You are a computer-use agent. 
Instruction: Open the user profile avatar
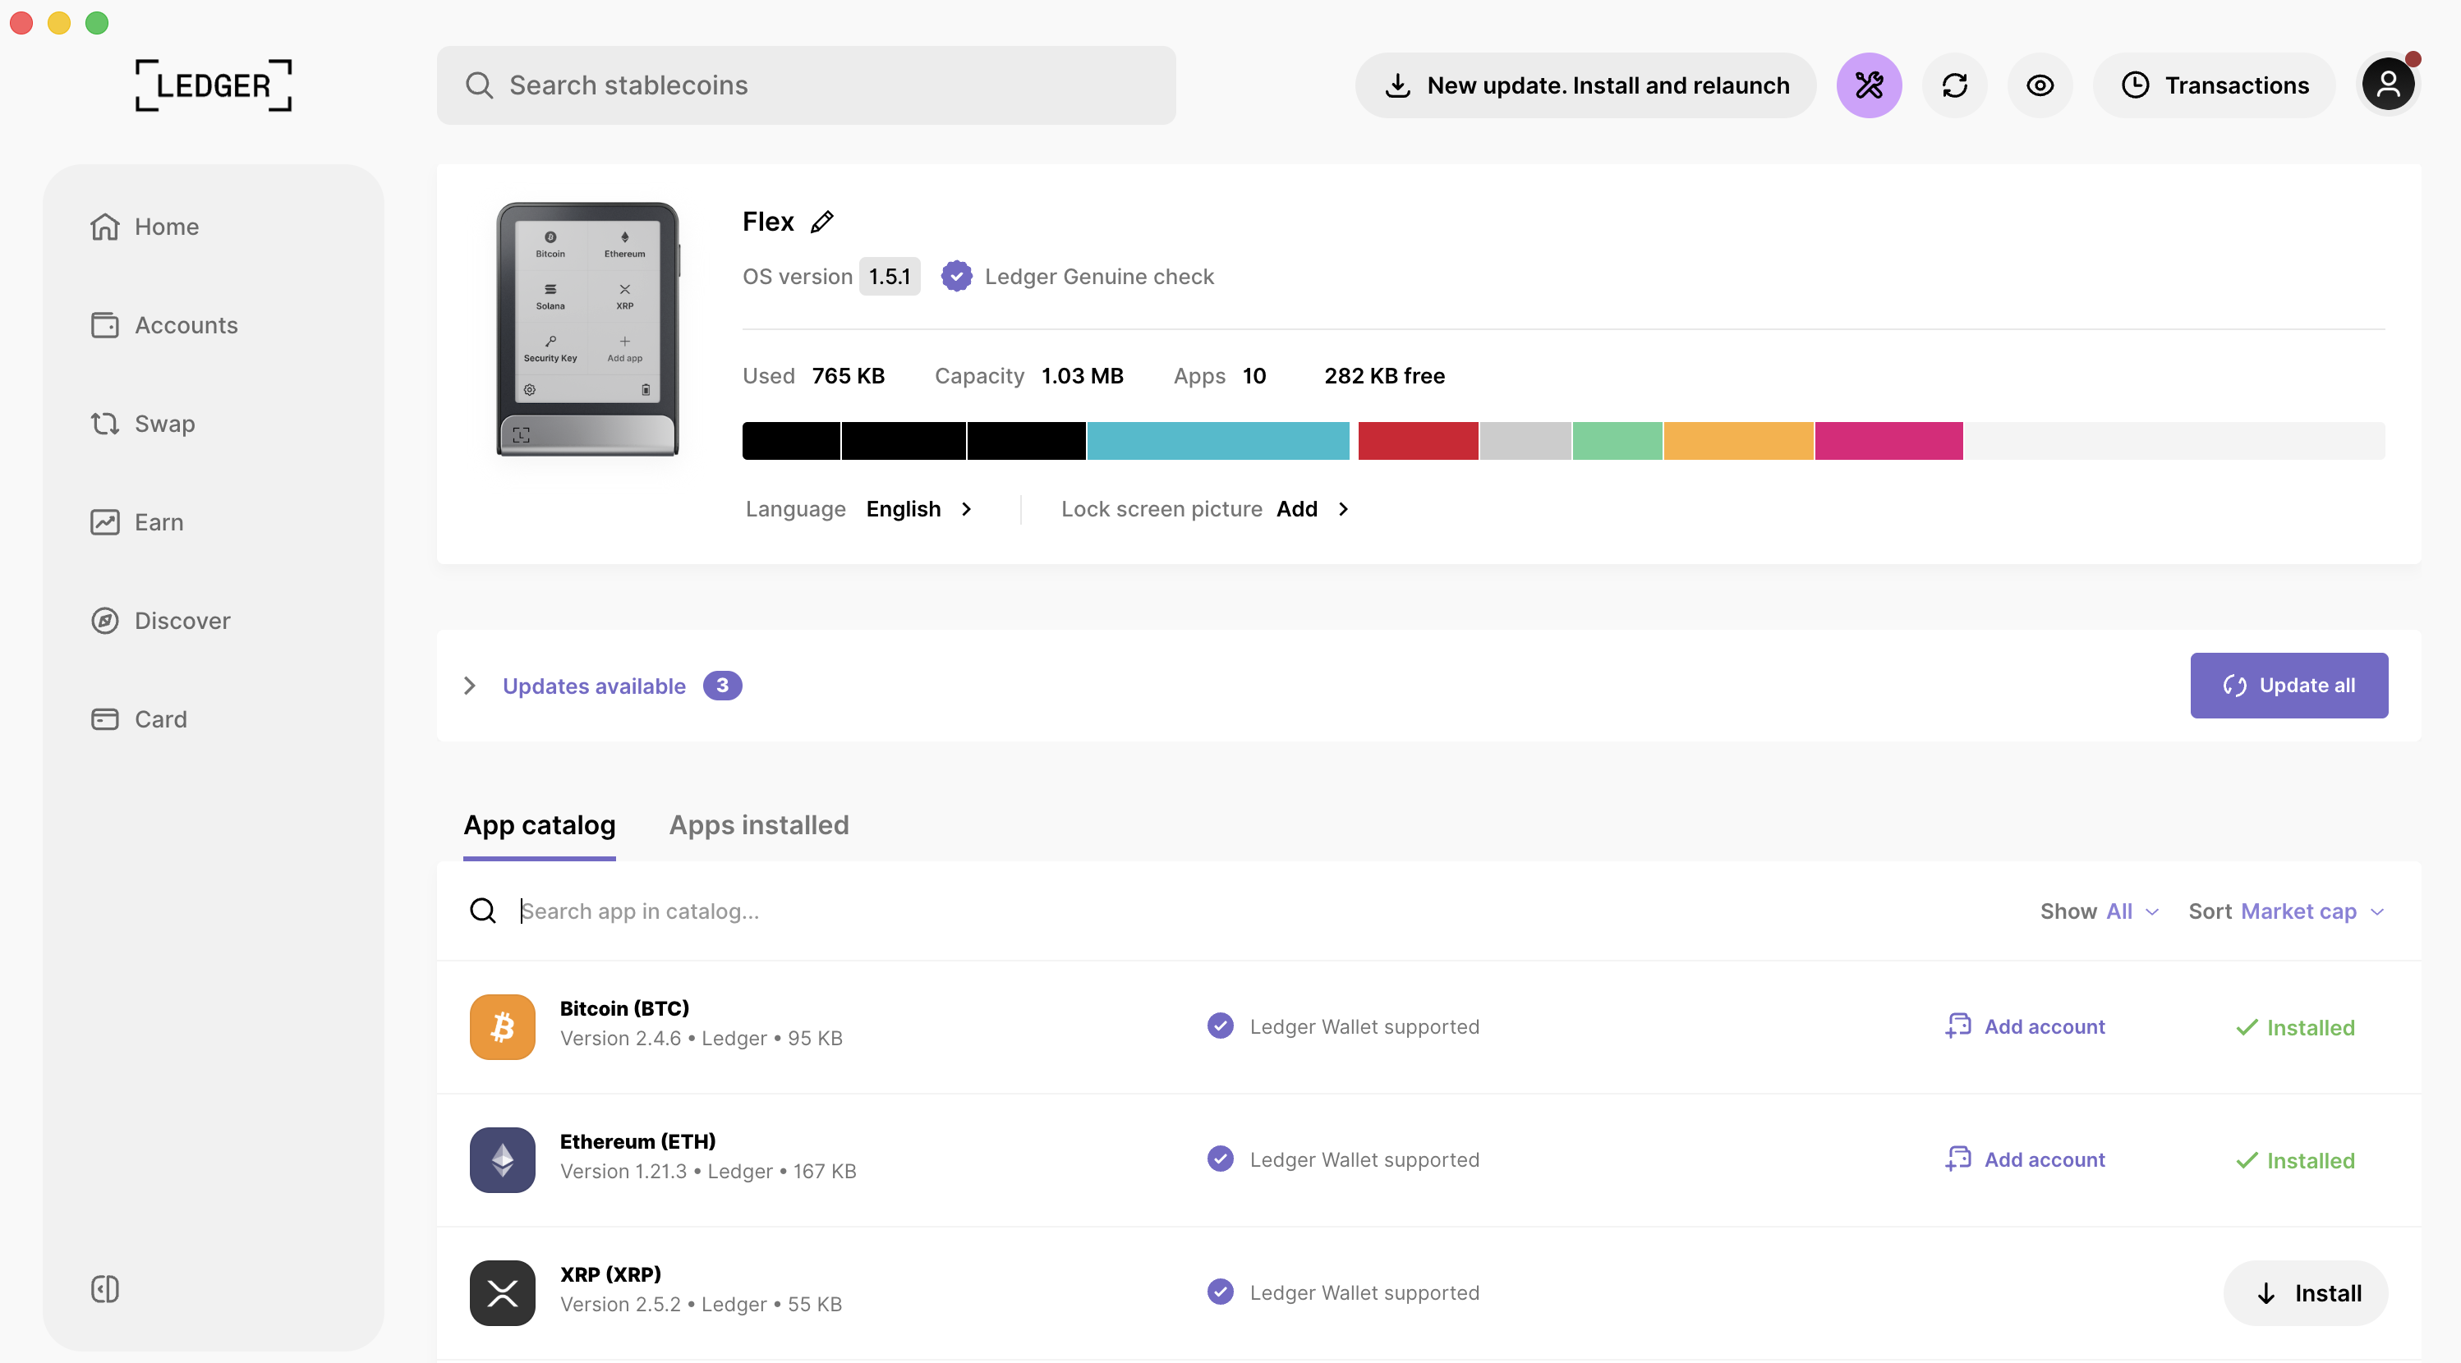pos(2387,85)
